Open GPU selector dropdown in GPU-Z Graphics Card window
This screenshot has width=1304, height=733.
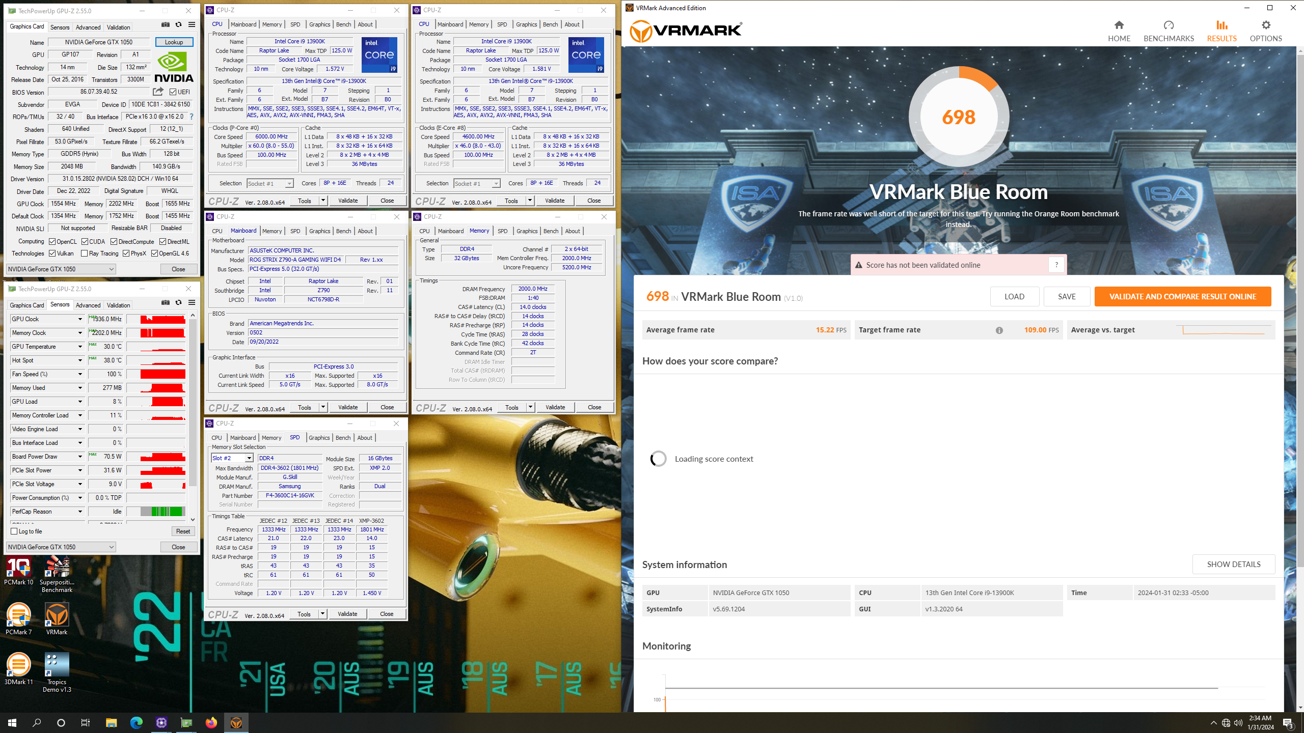[x=61, y=269]
